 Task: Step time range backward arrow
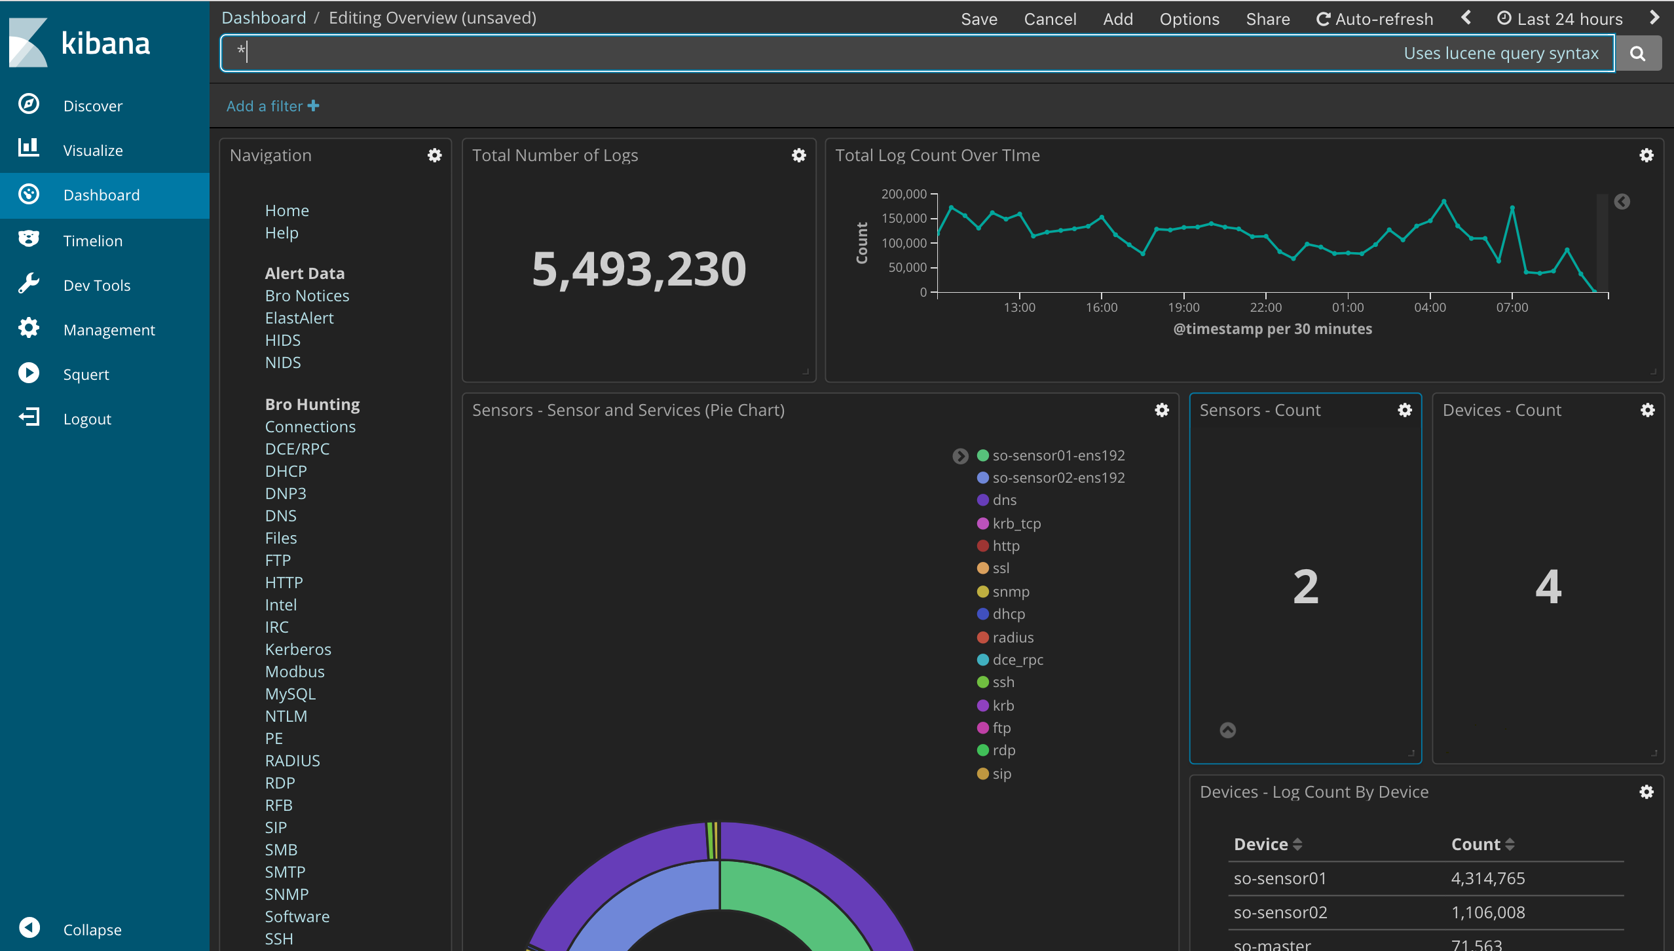(1466, 18)
